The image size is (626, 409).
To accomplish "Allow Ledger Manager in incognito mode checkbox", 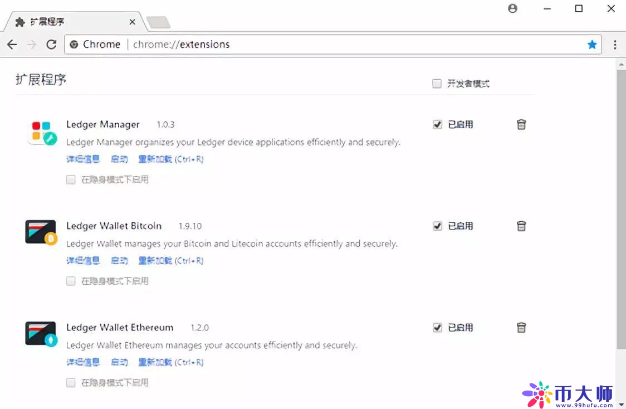I will pos(71,180).
